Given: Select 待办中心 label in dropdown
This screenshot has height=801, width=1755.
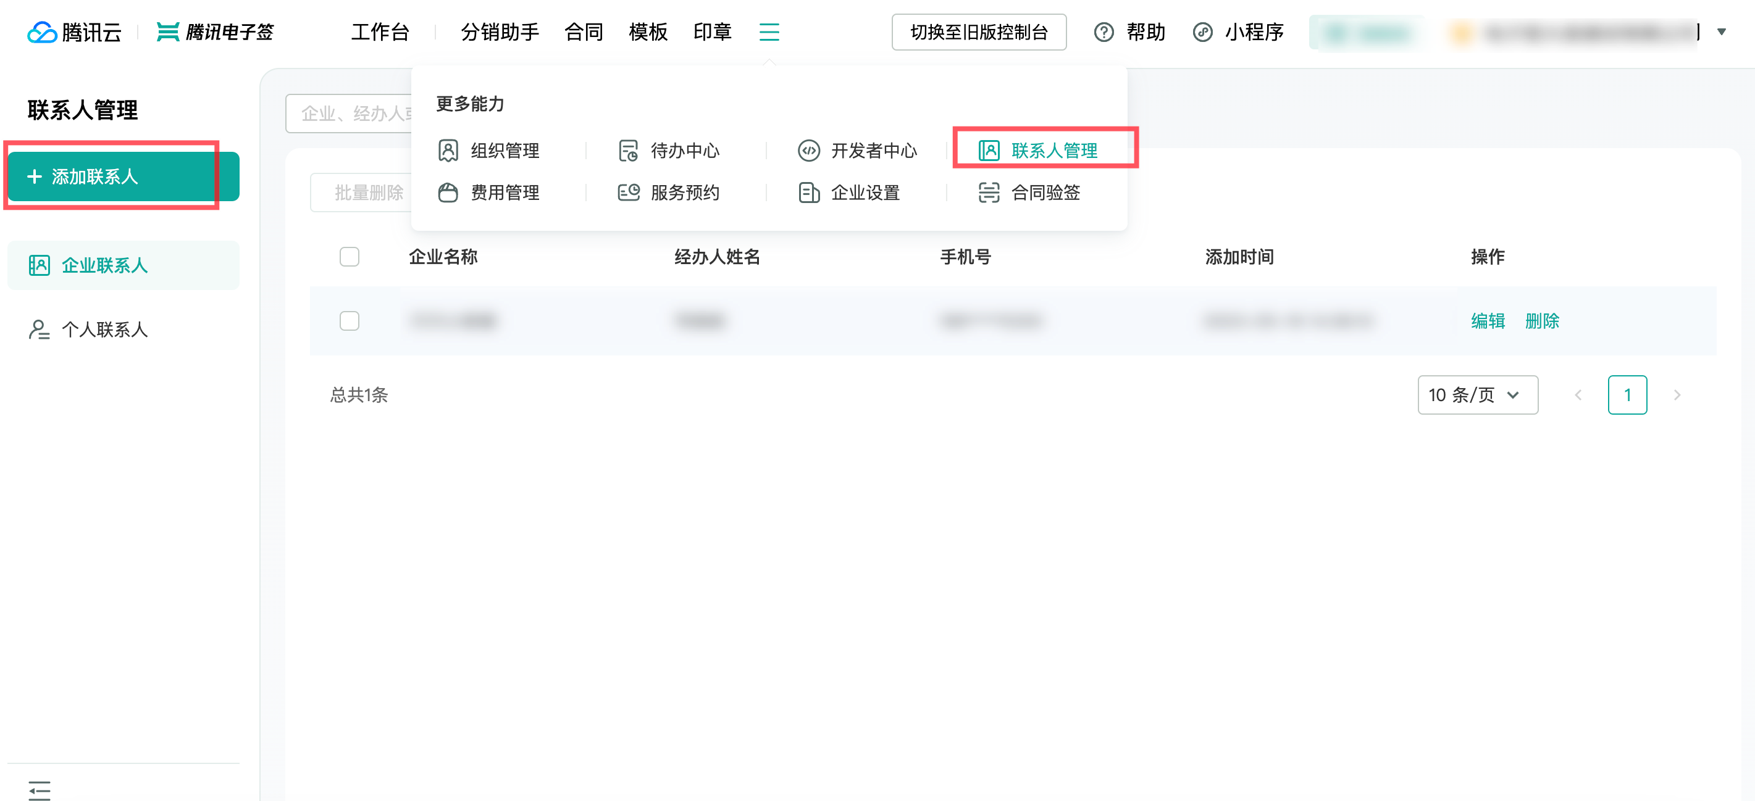Looking at the screenshot, I should click(685, 151).
